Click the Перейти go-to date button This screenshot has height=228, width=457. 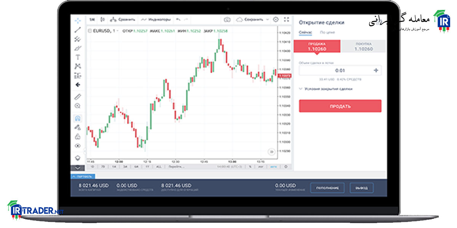(177, 166)
